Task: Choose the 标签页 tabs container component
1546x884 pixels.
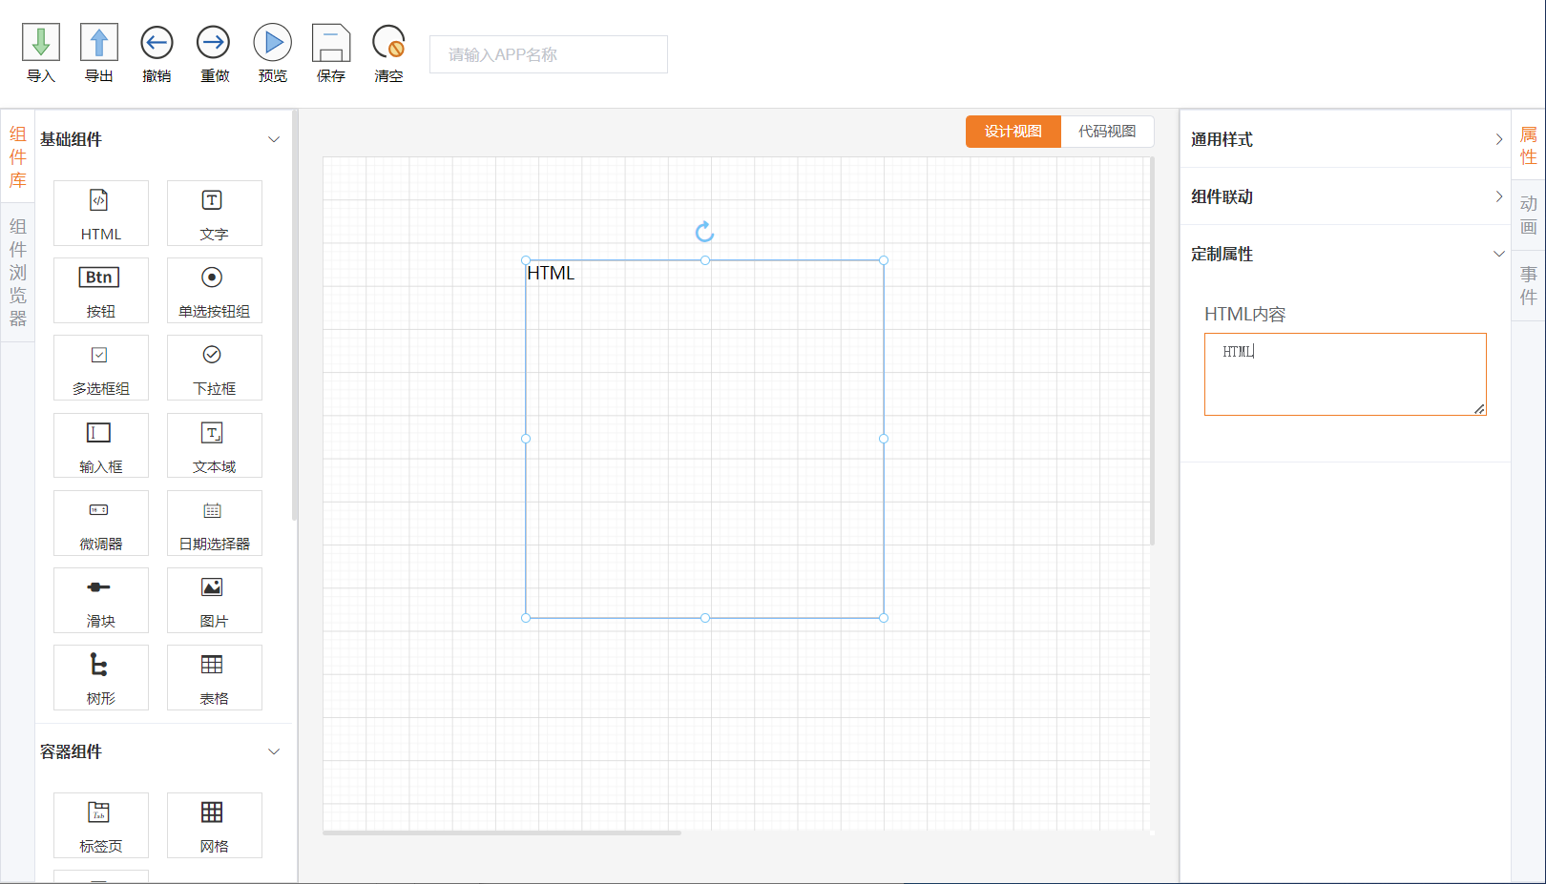Action: pyautogui.click(x=101, y=825)
